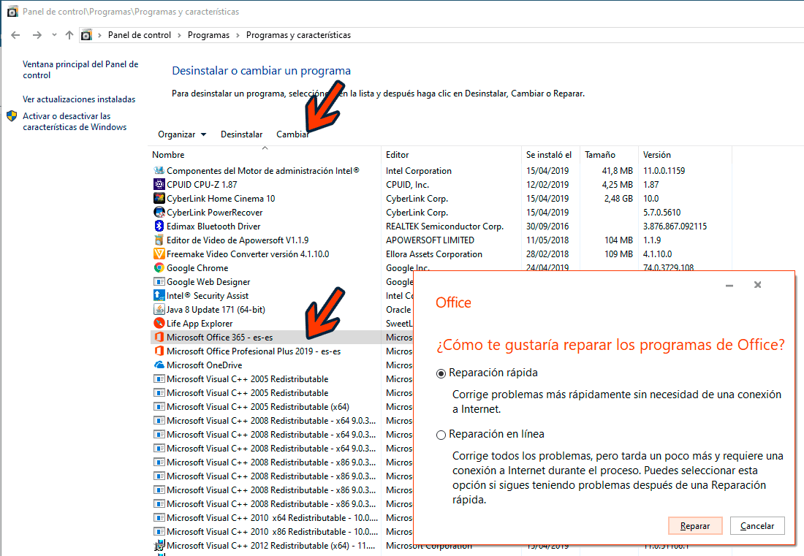This screenshot has width=804, height=556.
Task: Click the 41,8 MB size cell
Action: click(618, 171)
